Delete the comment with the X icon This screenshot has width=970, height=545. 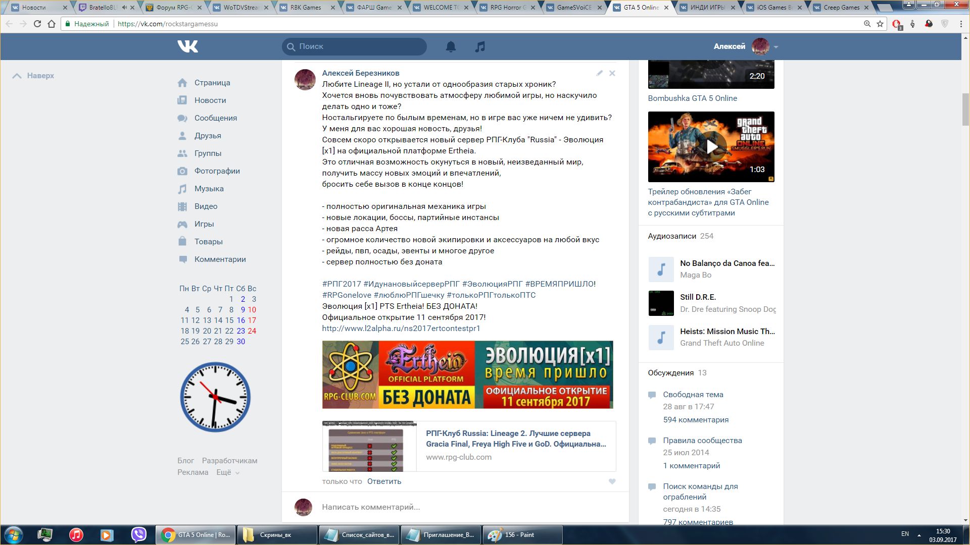tap(612, 73)
